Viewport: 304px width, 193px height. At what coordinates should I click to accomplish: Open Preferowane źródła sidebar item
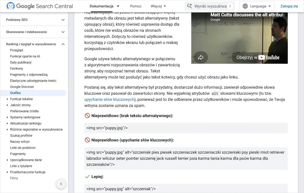24,111
